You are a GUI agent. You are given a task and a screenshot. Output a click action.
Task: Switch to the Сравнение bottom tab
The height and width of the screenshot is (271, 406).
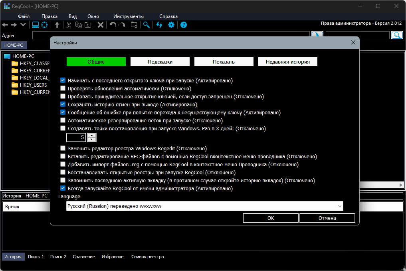83,257
